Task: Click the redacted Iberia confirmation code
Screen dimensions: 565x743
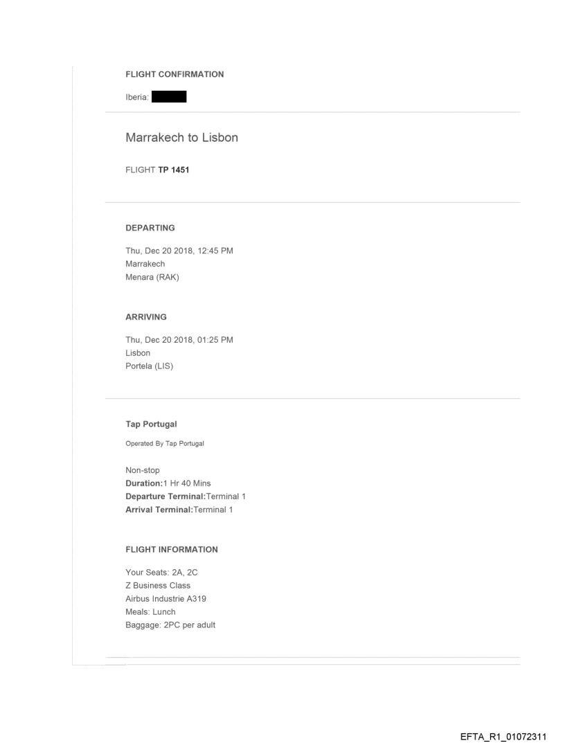Action: [169, 98]
